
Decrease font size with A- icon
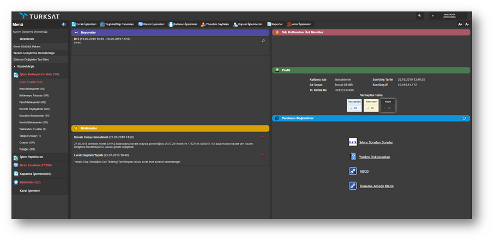click(467, 25)
